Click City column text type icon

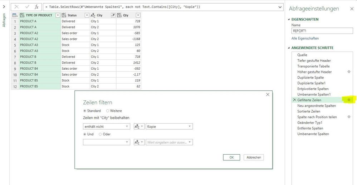coord(93,15)
